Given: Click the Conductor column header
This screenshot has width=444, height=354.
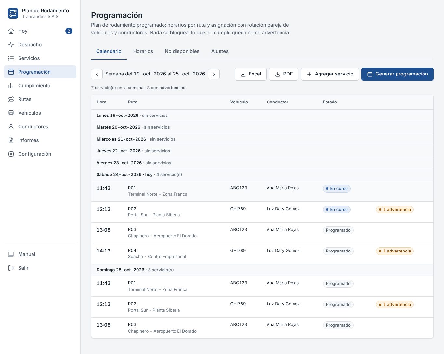Looking at the screenshot, I should (278, 102).
